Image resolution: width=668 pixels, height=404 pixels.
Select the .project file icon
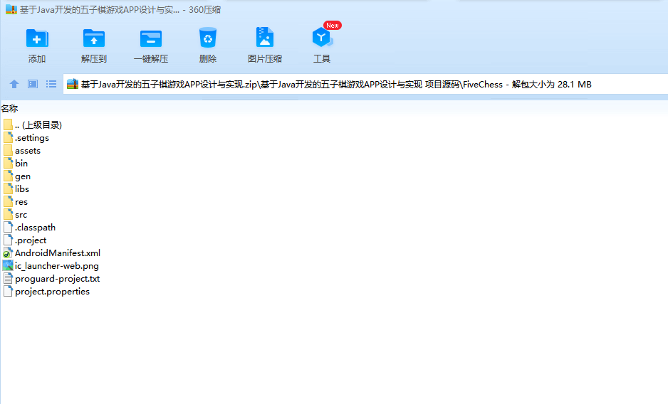coord(8,240)
